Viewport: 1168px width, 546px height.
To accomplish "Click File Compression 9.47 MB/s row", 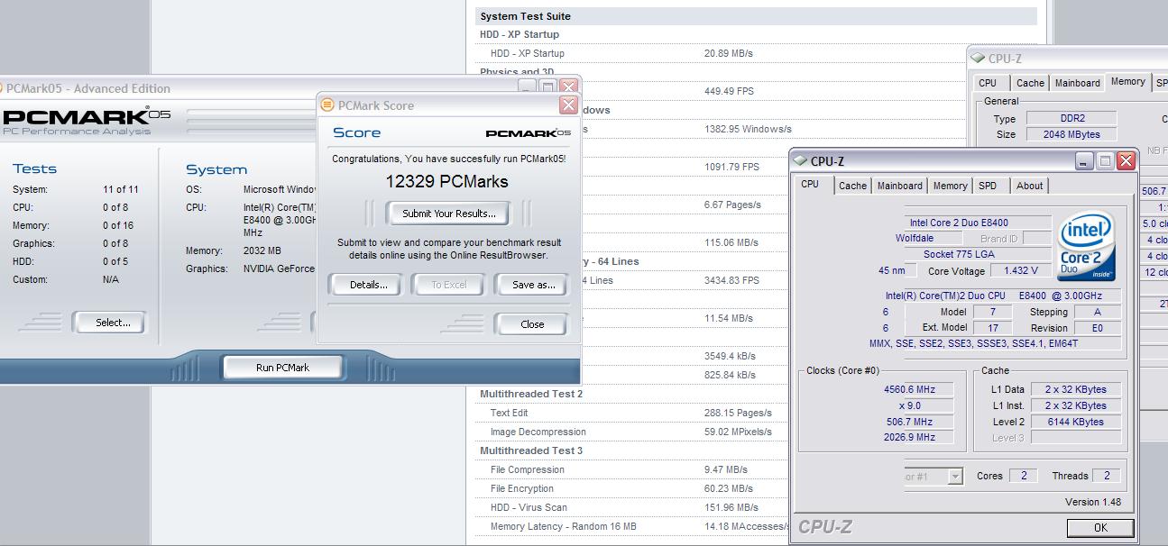I will pyautogui.click(x=633, y=469).
